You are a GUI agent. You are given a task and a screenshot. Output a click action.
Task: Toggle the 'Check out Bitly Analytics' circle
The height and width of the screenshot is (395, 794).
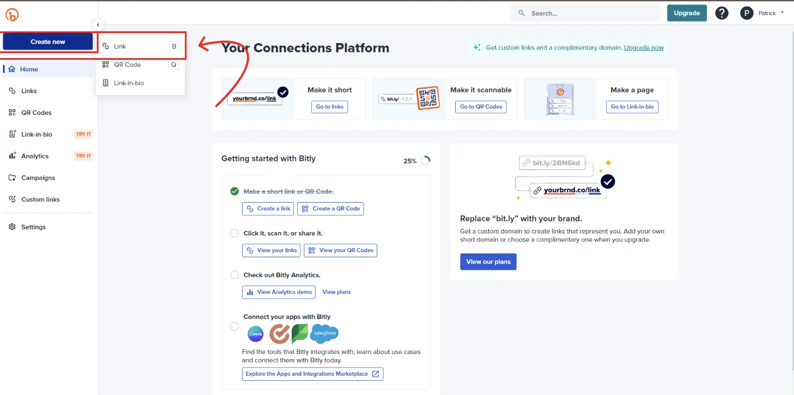(234, 274)
